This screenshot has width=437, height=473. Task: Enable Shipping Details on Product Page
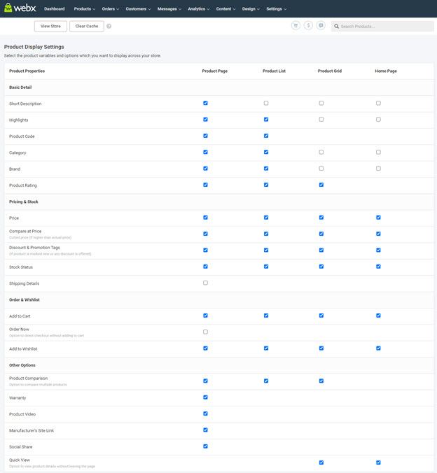tap(205, 283)
